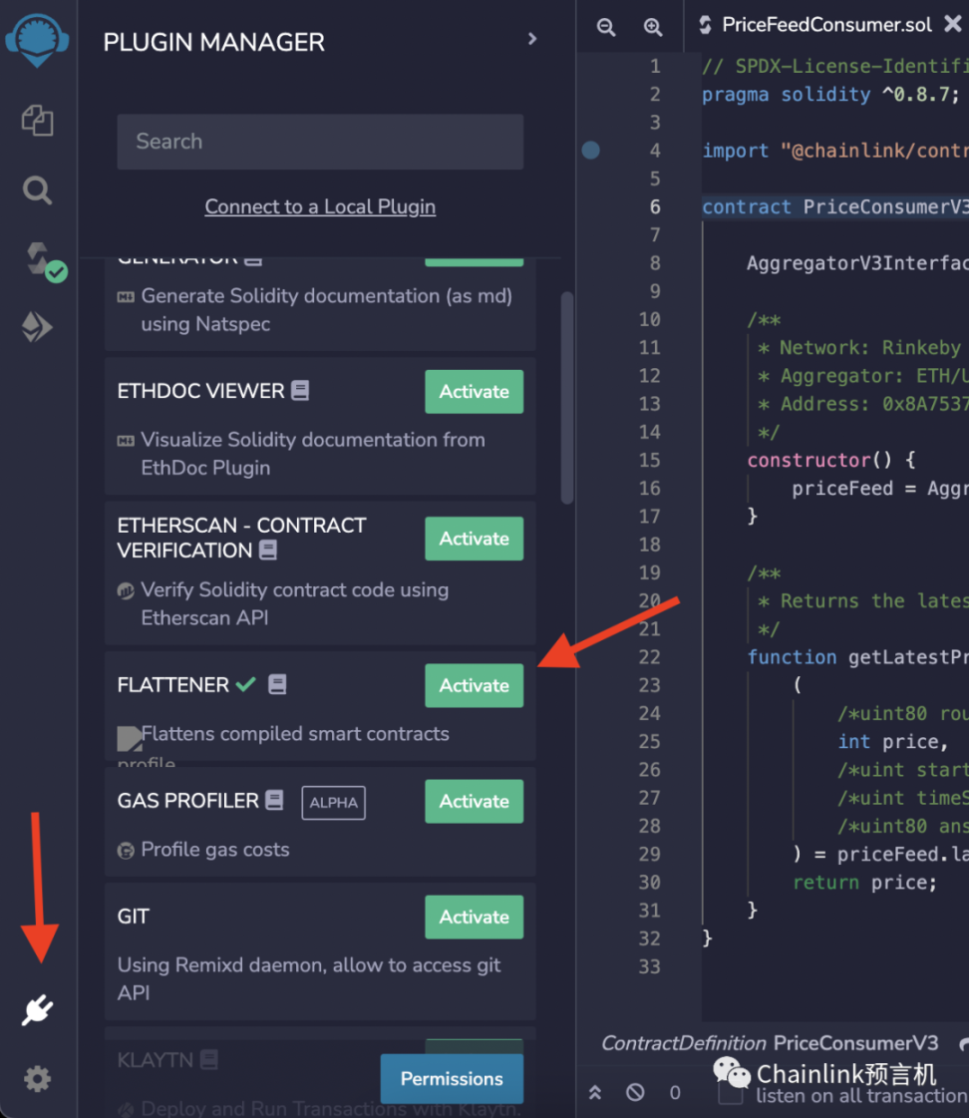Screen dimensions: 969x1118
Task: Zoom in the editor font size
Action: tap(653, 27)
